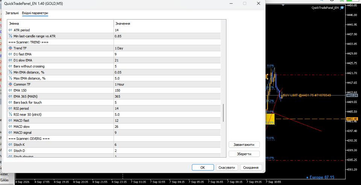Viewport: 361px width, 185px height.
Task: Click the Значення column header
Action: (167, 23)
